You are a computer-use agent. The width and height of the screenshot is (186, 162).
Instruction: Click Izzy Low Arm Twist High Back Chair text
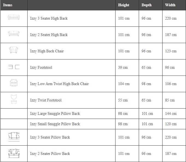[59, 84]
